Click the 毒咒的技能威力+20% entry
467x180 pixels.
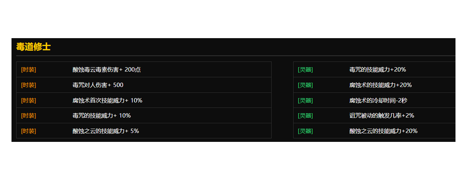click(x=378, y=70)
